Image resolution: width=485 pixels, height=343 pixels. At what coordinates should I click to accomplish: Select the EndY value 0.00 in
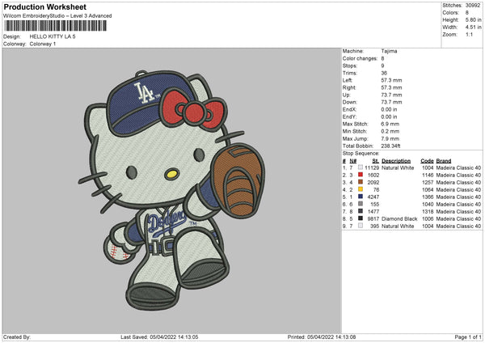389,116
